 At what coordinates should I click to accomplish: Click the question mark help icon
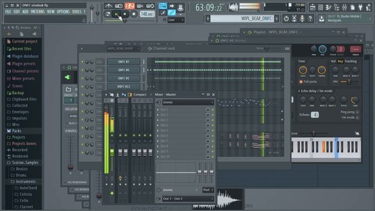(x=310, y=18)
